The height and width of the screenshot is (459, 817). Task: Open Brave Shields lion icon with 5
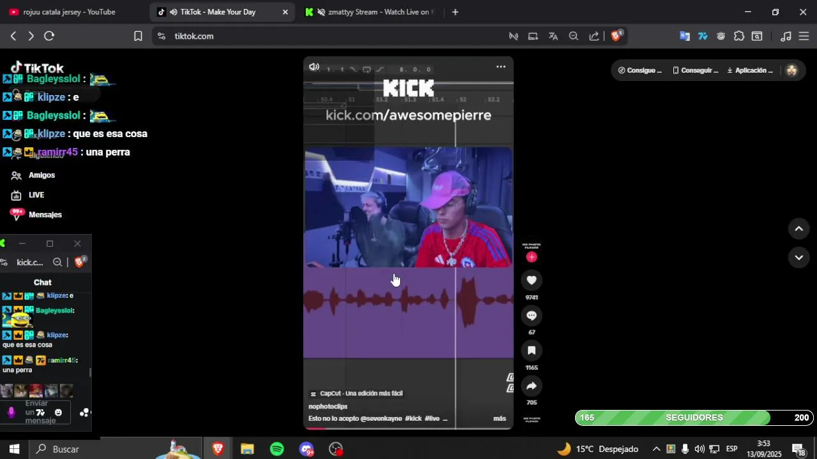tap(617, 36)
